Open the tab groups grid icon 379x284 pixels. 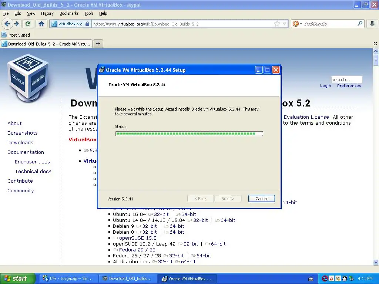(375, 44)
